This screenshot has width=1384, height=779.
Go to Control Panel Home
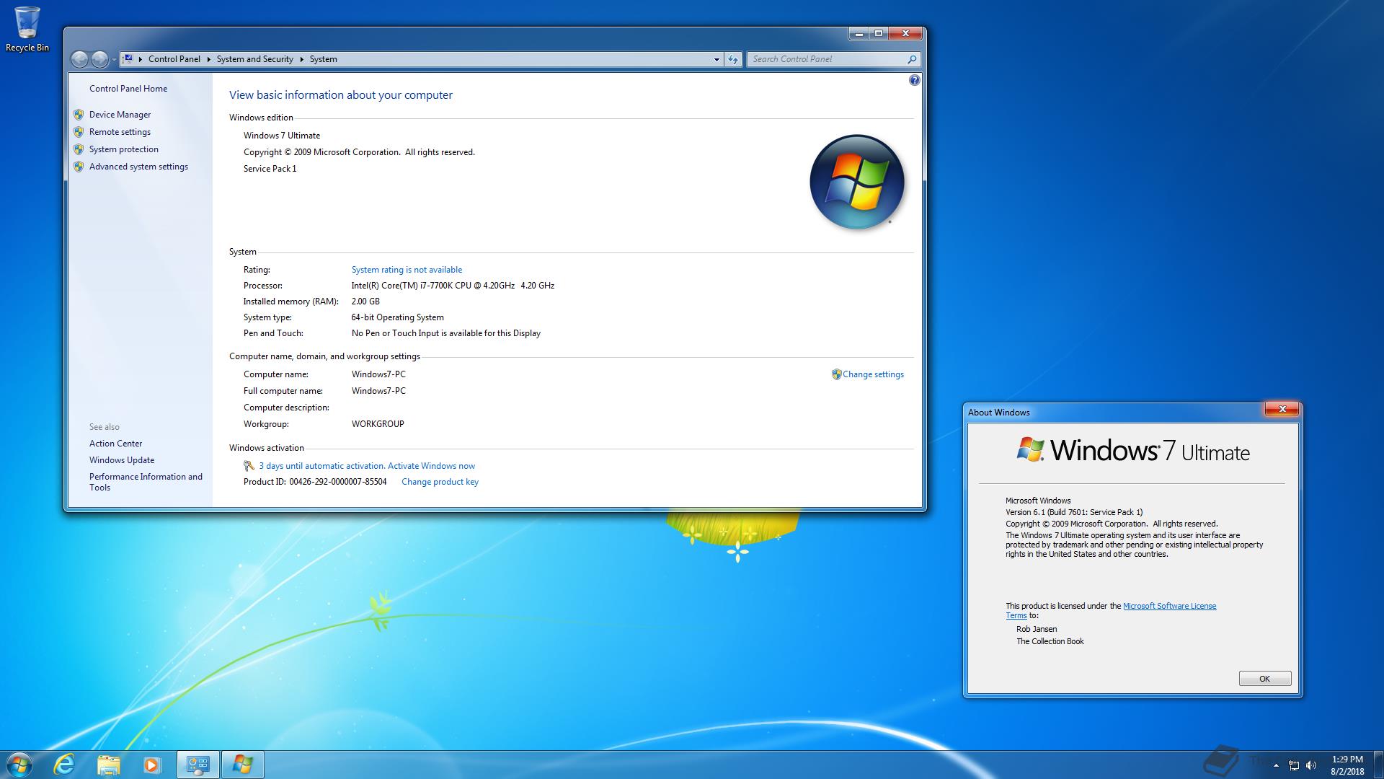coord(128,89)
